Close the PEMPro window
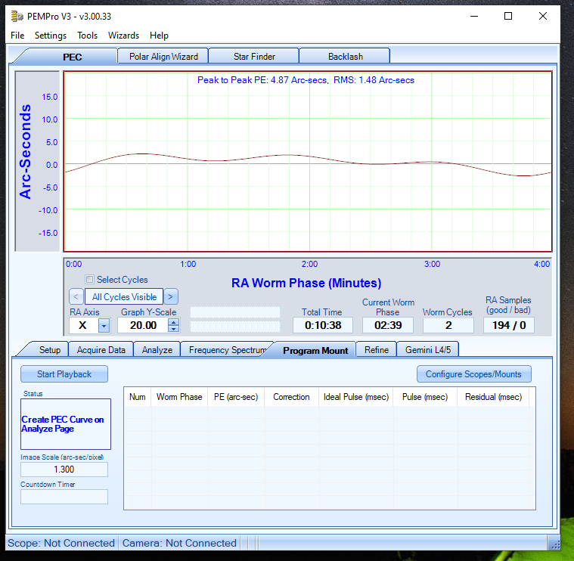 point(543,16)
